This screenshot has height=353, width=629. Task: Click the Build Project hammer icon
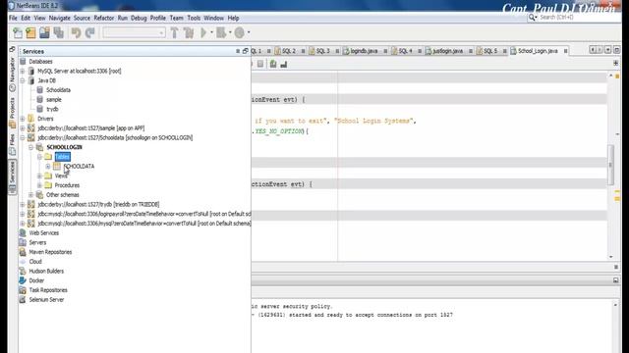click(x=175, y=32)
